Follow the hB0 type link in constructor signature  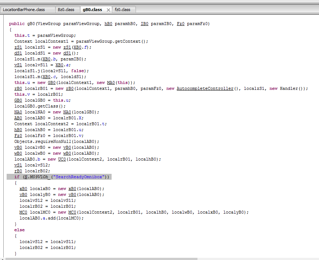[108, 24]
